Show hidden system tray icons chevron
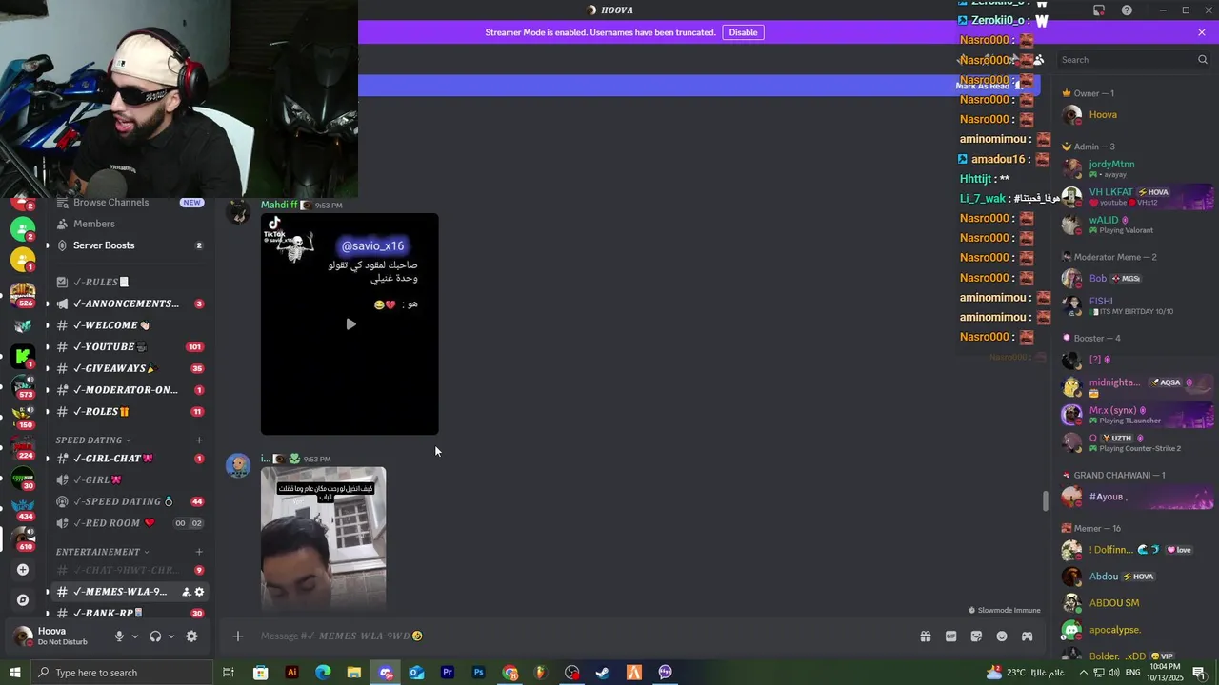The width and height of the screenshot is (1219, 685). click(1083, 673)
